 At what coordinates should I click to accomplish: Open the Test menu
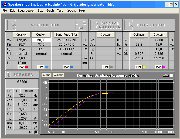point(60,11)
